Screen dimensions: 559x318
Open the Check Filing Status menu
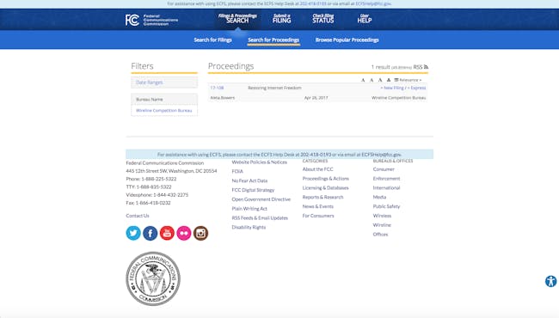tap(323, 19)
